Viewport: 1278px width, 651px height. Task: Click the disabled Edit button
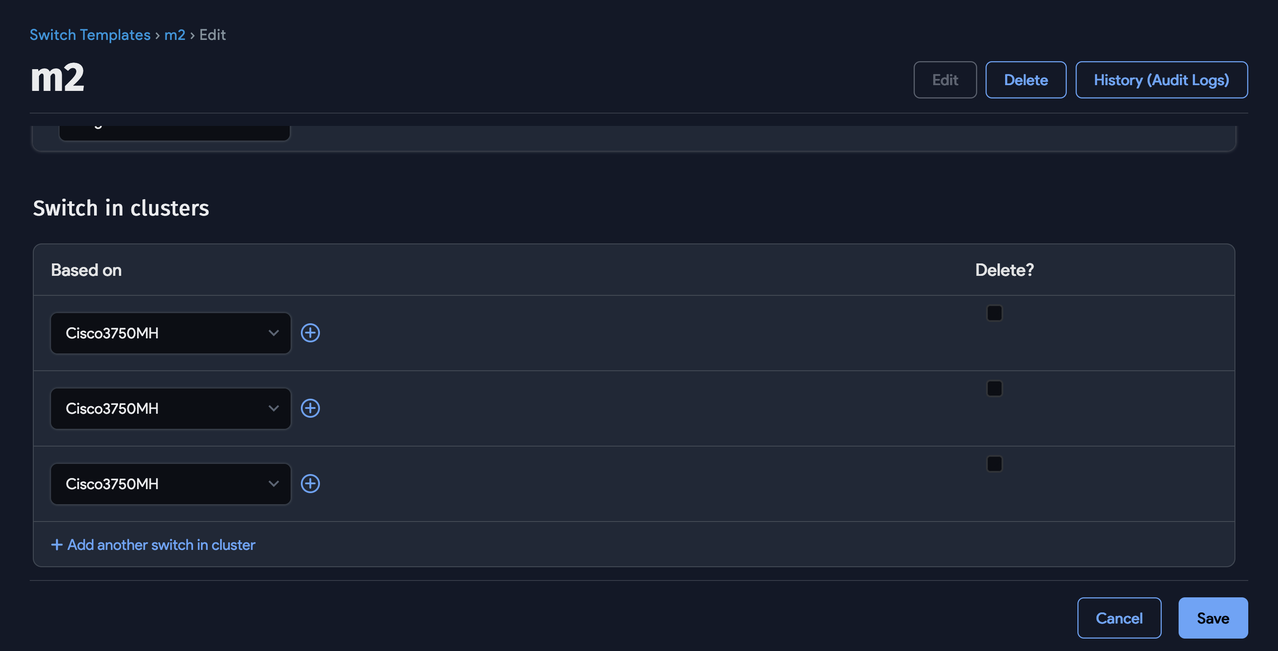coord(945,80)
